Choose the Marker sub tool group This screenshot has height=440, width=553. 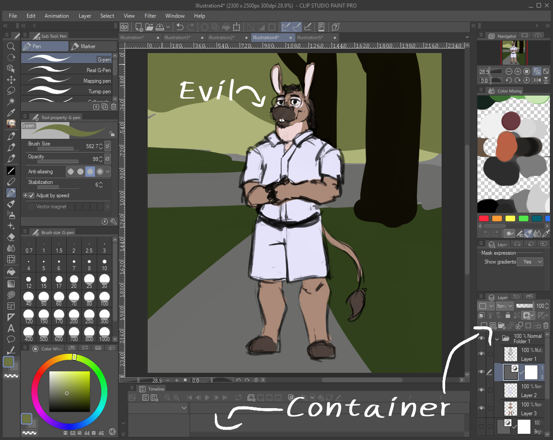pyautogui.click(x=93, y=46)
